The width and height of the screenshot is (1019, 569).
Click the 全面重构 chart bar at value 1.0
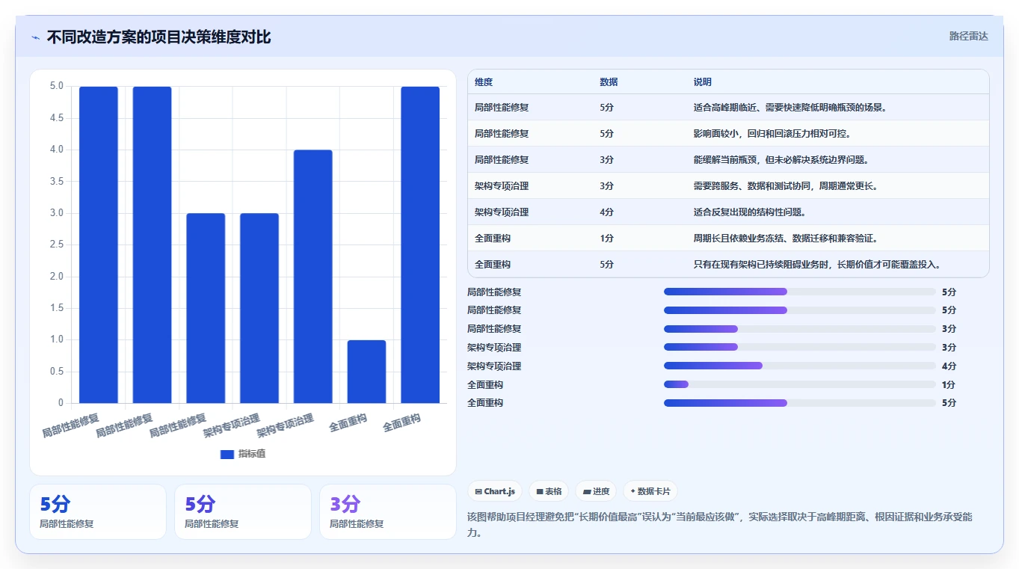click(367, 372)
